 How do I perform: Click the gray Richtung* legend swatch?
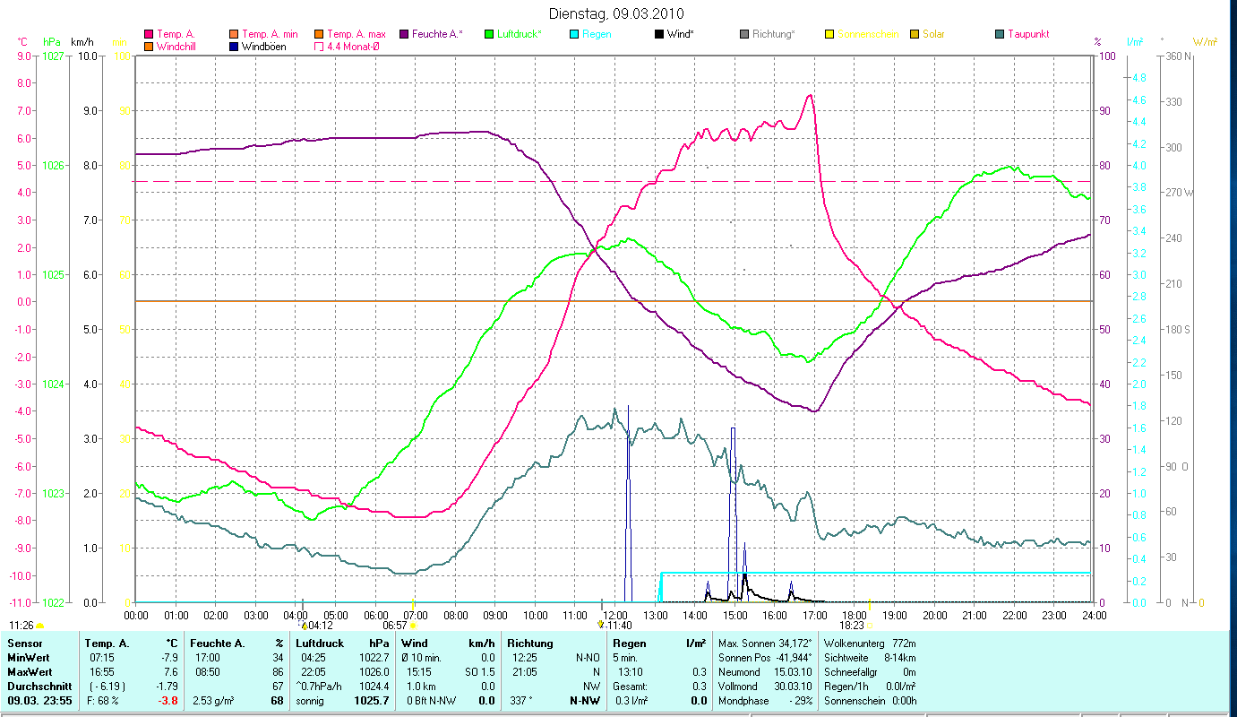(744, 34)
